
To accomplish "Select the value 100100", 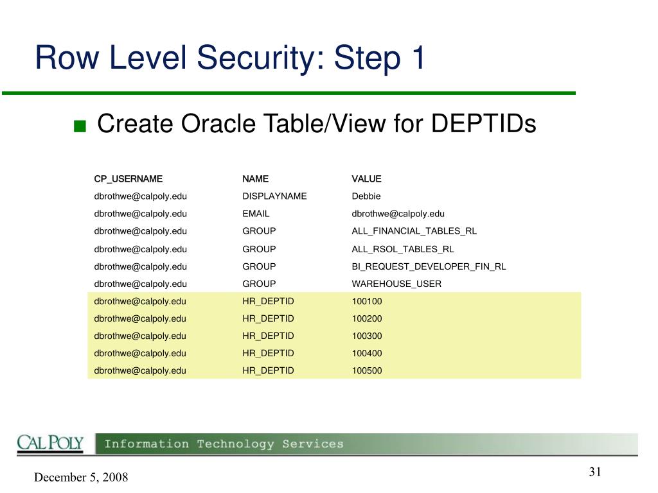I will click(x=367, y=302).
